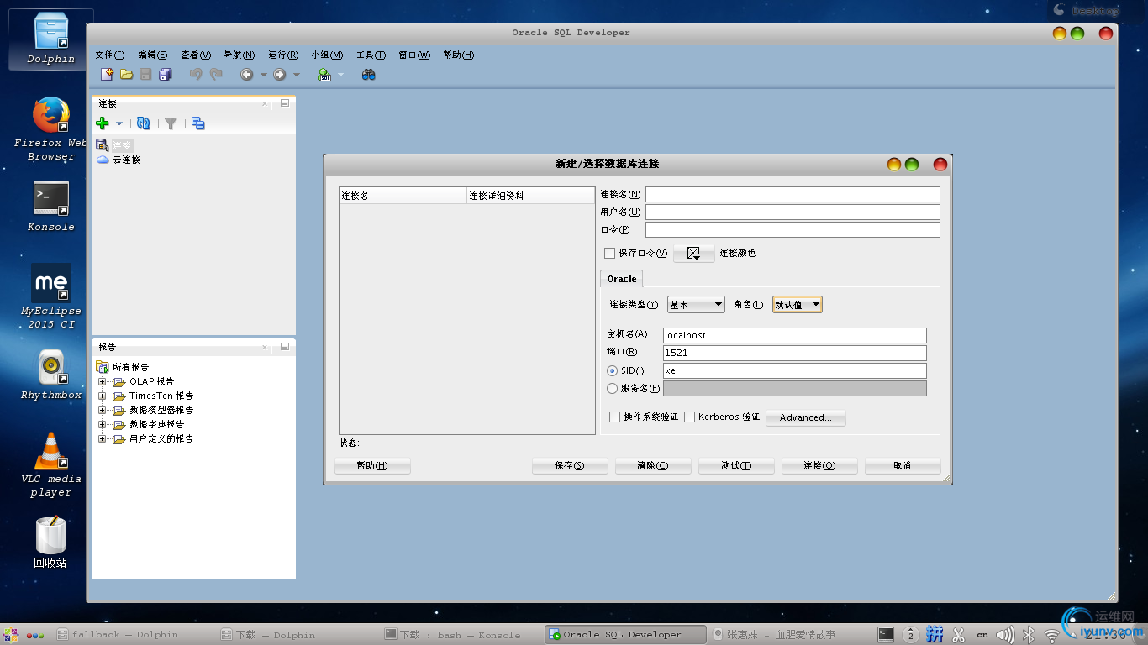The width and height of the screenshot is (1148, 645).
Task: Open 回收站 trash desktop icon
Action: tap(51, 543)
